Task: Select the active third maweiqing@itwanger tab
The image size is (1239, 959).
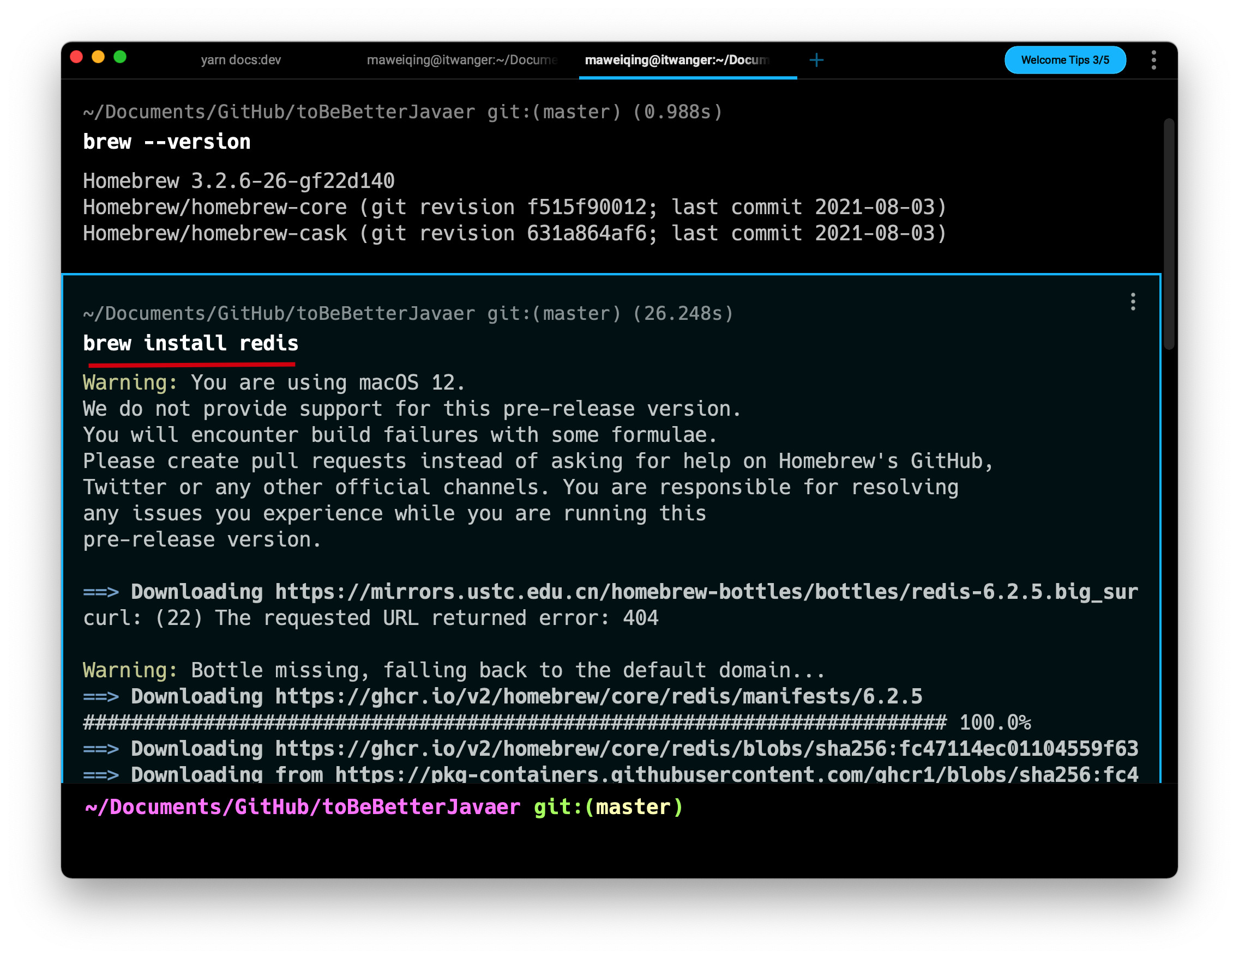Action: click(677, 60)
